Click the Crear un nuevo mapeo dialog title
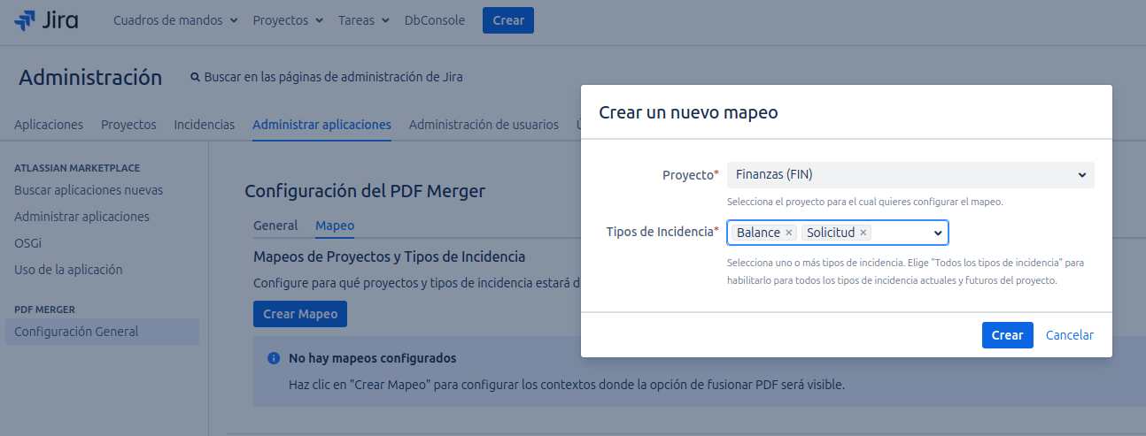Viewport: 1146px width, 436px height. (x=688, y=112)
